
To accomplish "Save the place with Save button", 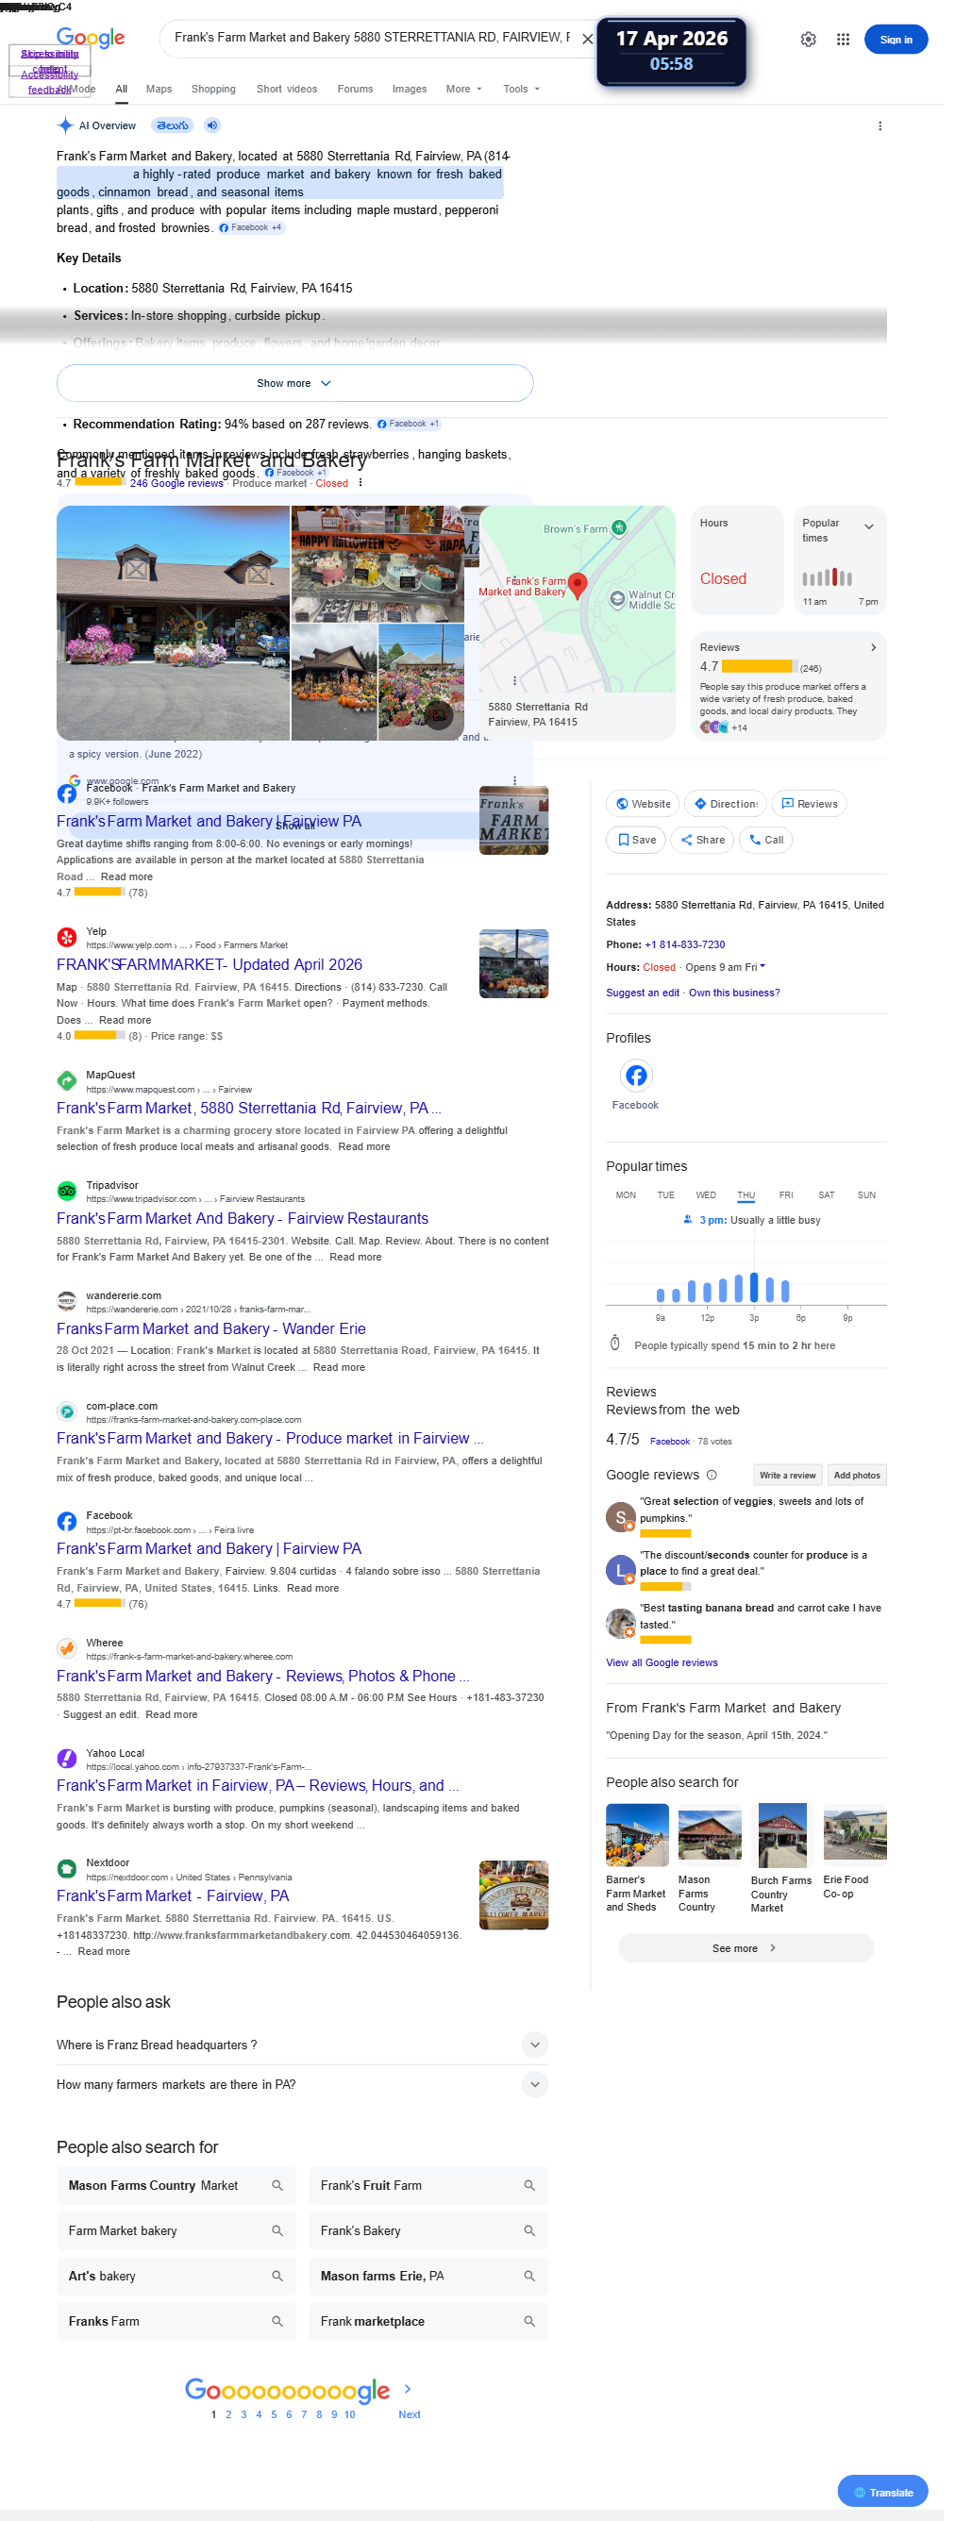I will (x=636, y=840).
